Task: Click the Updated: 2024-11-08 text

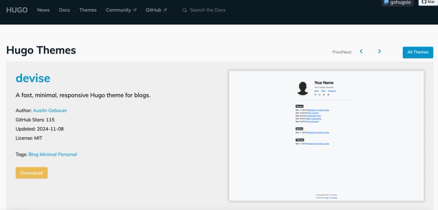Action: pos(40,129)
